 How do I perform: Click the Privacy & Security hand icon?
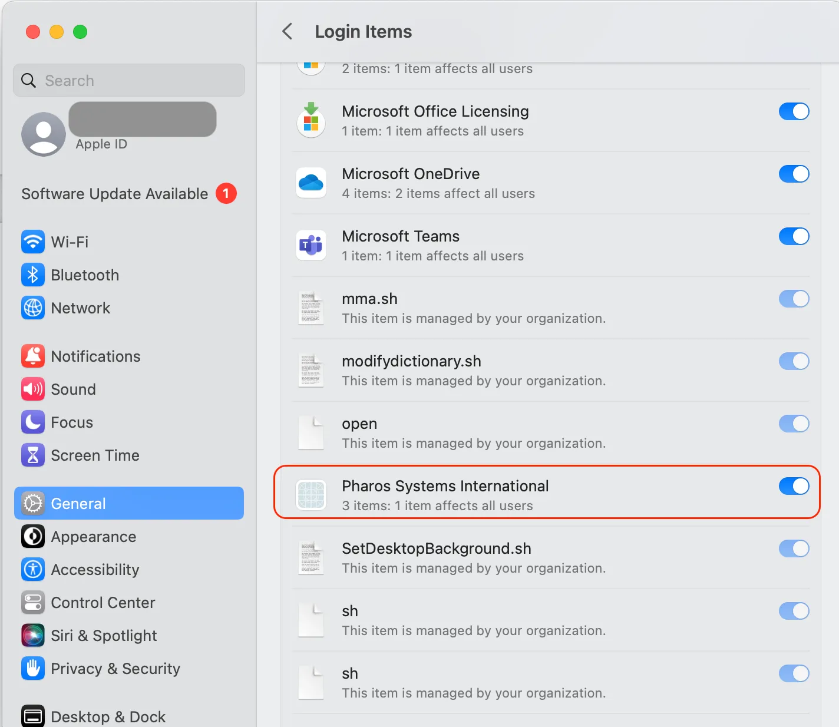[x=33, y=668]
